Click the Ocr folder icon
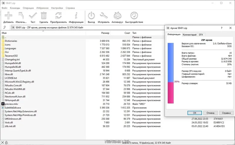 tap(3, 52)
